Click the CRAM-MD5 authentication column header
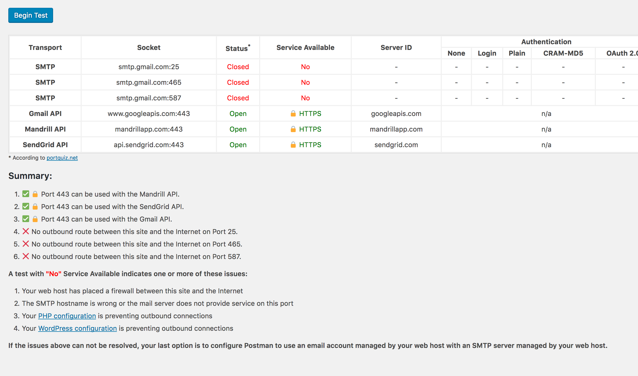 pyautogui.click(x=563, y=53)
